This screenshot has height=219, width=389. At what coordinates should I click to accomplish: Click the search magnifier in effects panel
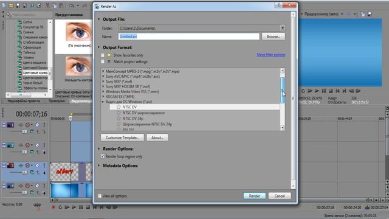click(9, 15)
